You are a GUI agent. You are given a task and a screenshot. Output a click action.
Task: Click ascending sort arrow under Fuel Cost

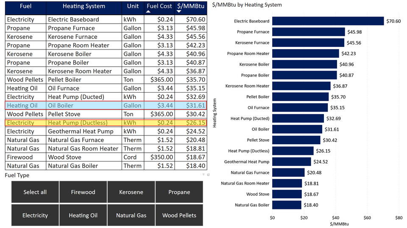click(x=148, y=12)
